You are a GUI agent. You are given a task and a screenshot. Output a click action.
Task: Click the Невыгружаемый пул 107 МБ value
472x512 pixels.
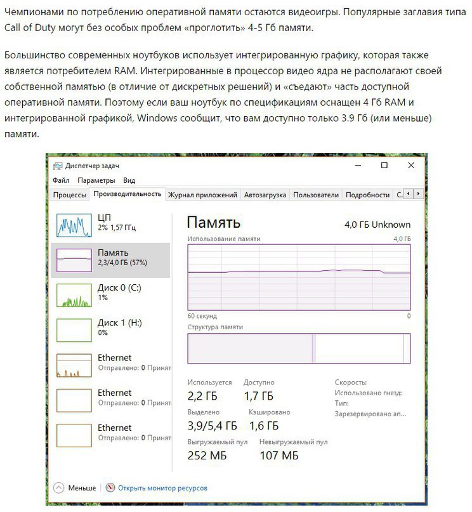[x=279, y=456]
